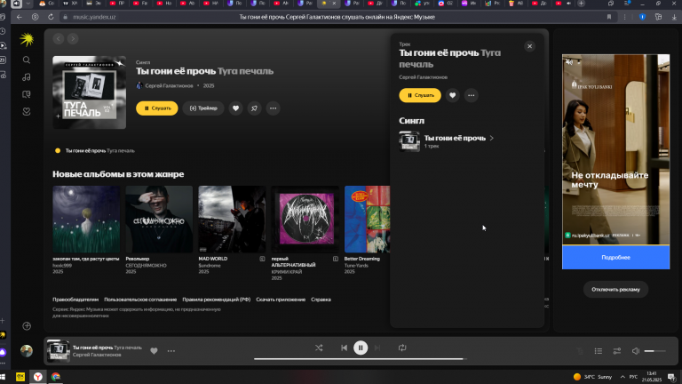
Task: Mute using the player speaker icon
Action: coord(636,351)
